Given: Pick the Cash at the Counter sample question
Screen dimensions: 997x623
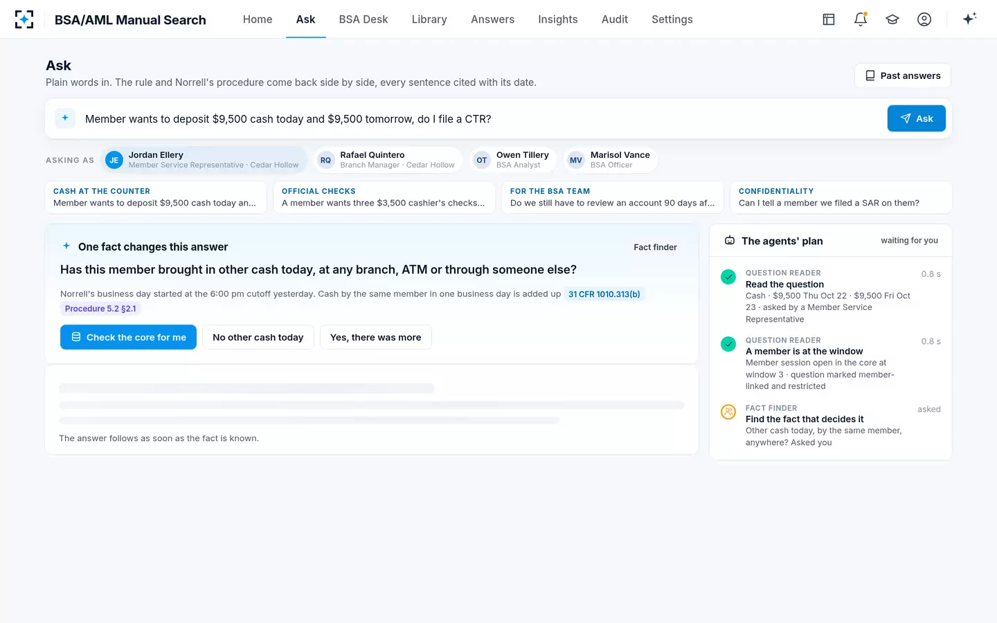Looking at the screenshot, I should click(156, 197).
